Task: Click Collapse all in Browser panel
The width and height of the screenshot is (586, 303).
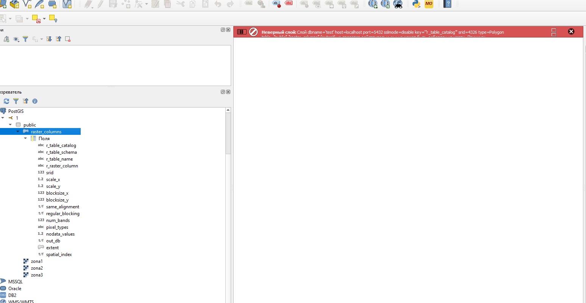Action: 25,101
